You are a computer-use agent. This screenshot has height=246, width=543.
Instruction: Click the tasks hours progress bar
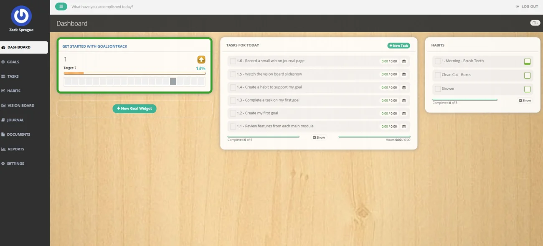(374, 137)
